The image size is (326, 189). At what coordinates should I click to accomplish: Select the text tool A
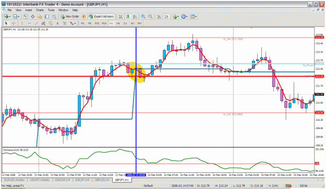(x=57, y=23)
